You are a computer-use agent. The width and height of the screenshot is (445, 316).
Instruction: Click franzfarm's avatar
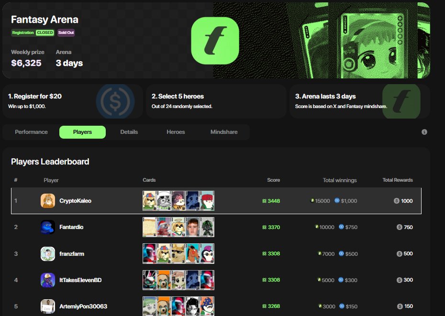click(x=48, y=253)
